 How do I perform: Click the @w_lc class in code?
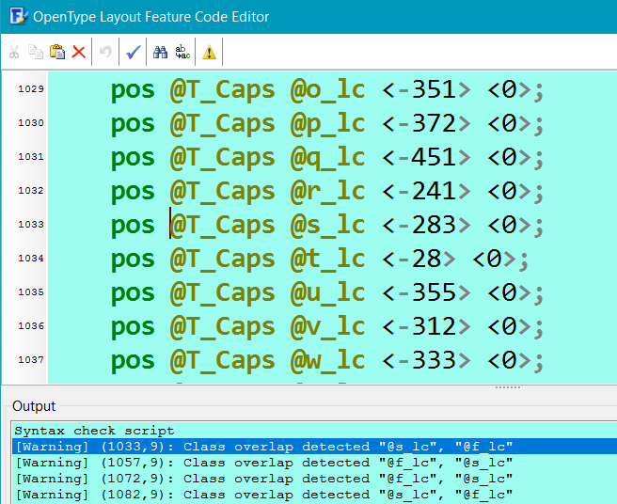coord(327,361)
